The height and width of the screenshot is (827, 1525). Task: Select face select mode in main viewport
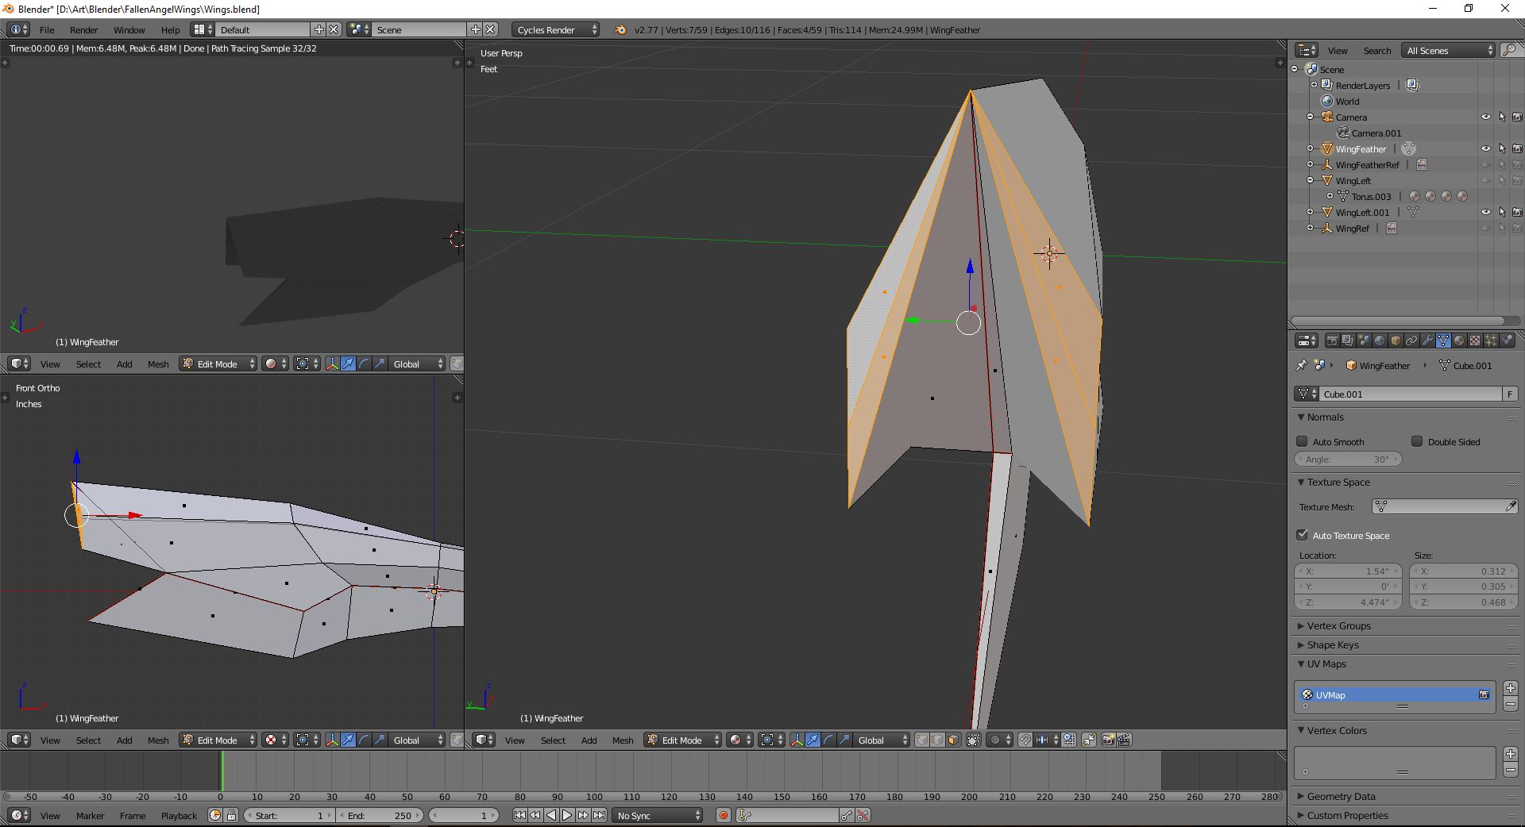pyautogui.click(x=953, y=740)
